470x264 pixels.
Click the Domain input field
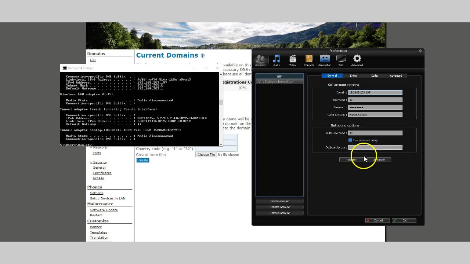pyautogui.click(x=375, y=92)
